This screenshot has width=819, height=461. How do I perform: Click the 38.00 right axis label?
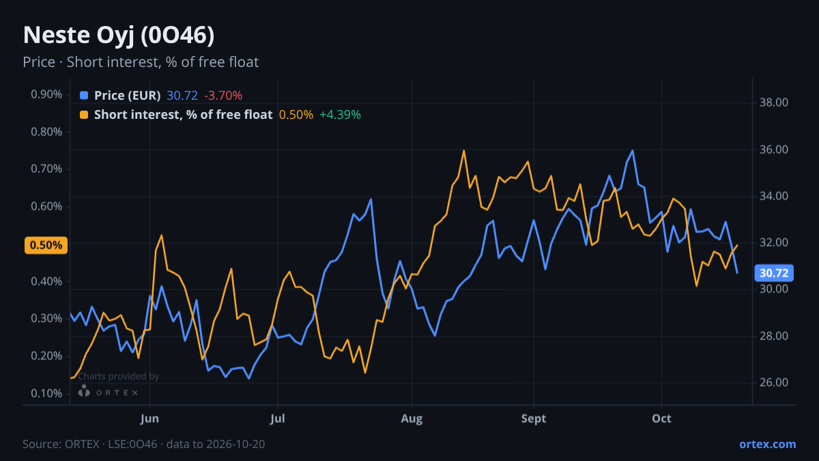tap(774, 103)
